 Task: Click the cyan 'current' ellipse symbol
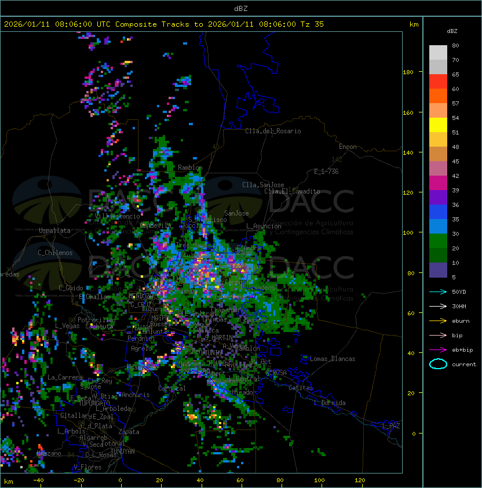[438, 364]
